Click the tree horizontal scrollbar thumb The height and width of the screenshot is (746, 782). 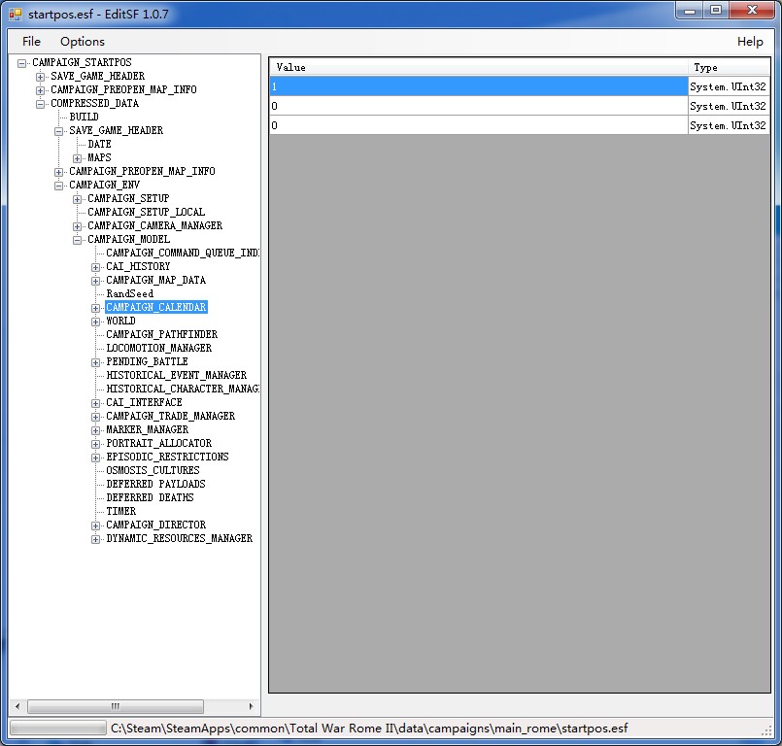[x=116, y=706]
